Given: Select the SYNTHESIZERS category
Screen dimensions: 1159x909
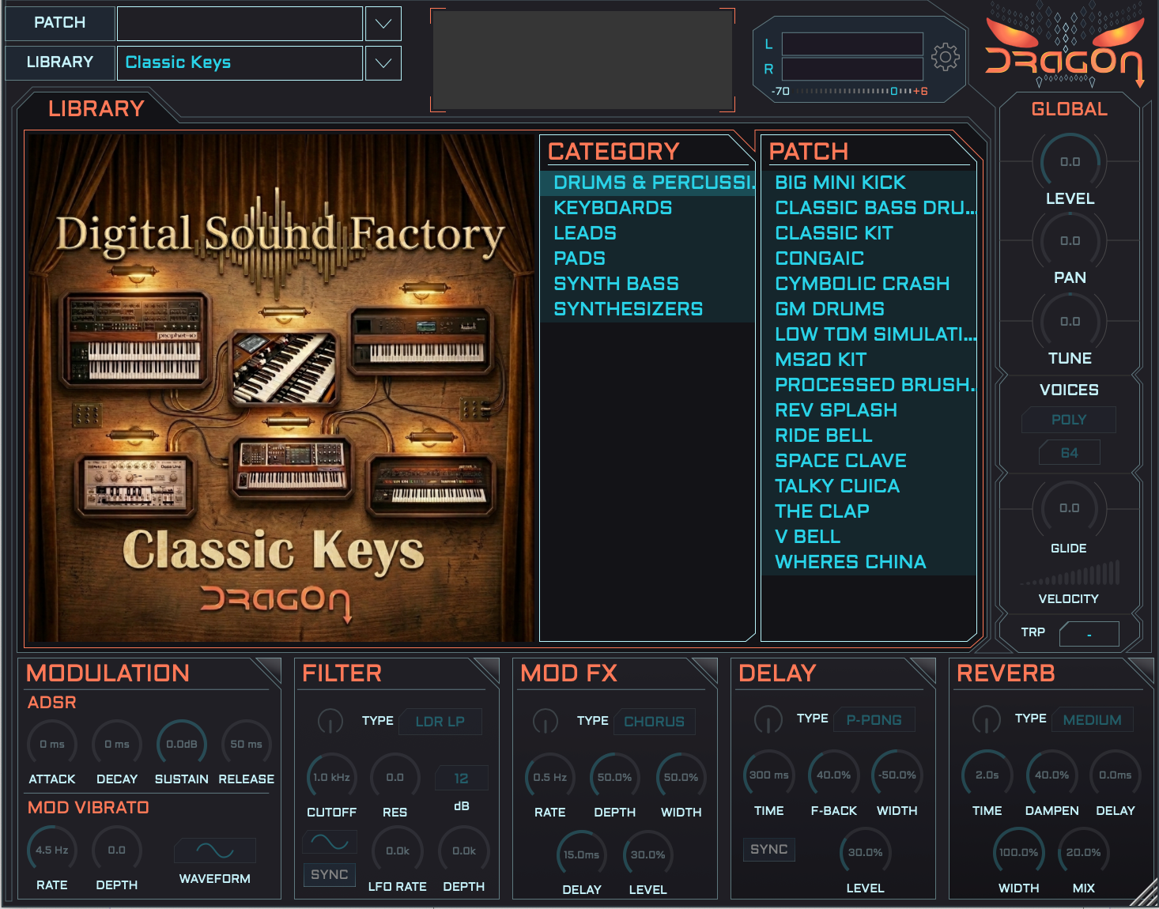Looking at the screenshot, I should tap(647, 309).
